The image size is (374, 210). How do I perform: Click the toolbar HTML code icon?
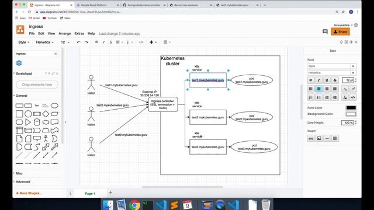click(141, 42)
